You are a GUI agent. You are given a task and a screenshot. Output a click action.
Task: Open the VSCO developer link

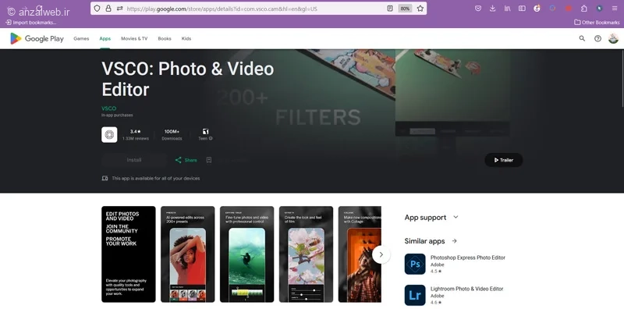[108, 108]
